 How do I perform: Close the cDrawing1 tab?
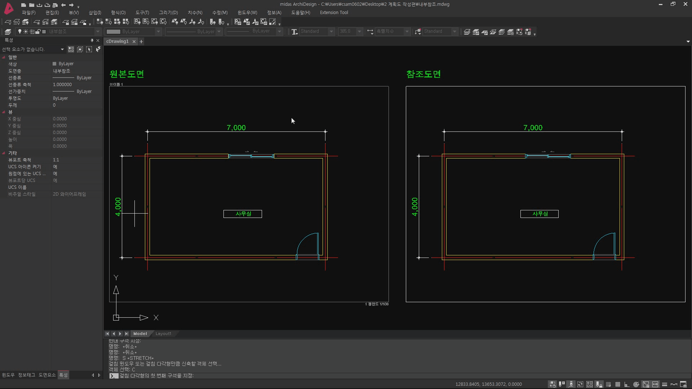point(134,42)
